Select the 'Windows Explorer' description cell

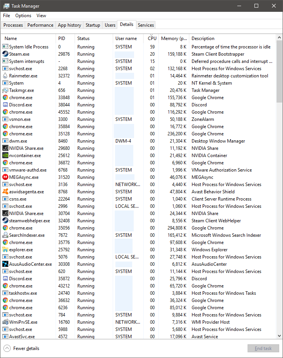tap(209, 250)
